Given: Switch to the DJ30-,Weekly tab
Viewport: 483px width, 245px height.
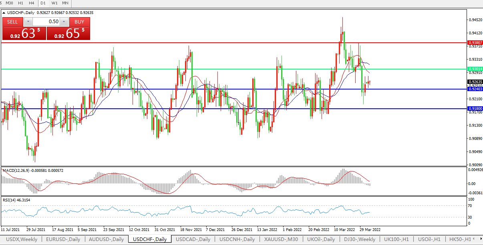Looking at the screenshot, I should tap(360, 239).
